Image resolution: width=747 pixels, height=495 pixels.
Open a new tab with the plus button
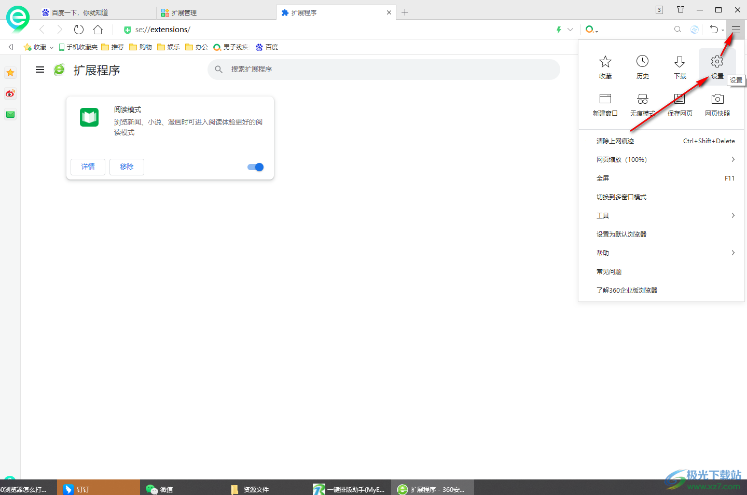click(x=405, y=12)
